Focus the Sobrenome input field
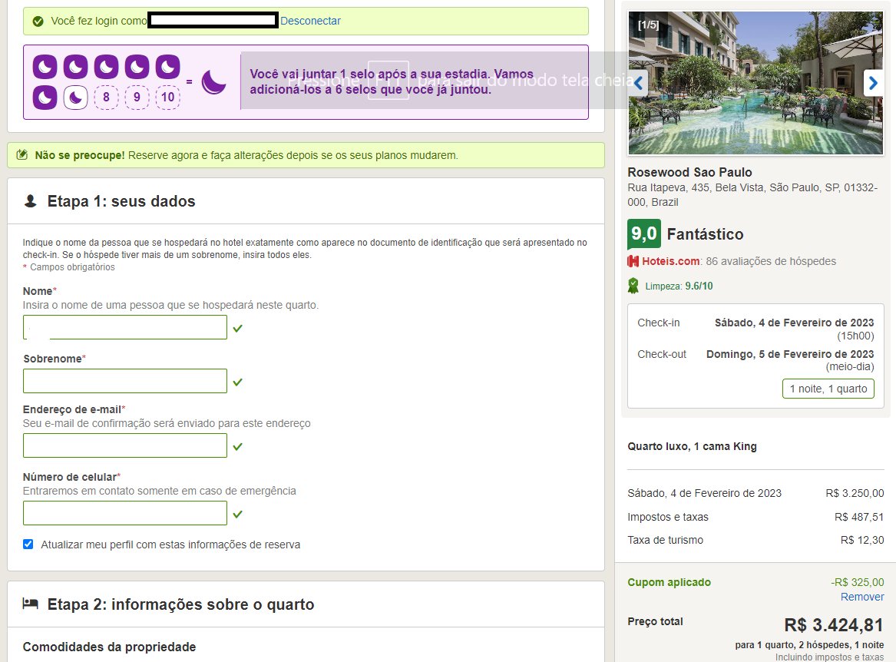This screenshot has height=662, width=896. (125, 381)
